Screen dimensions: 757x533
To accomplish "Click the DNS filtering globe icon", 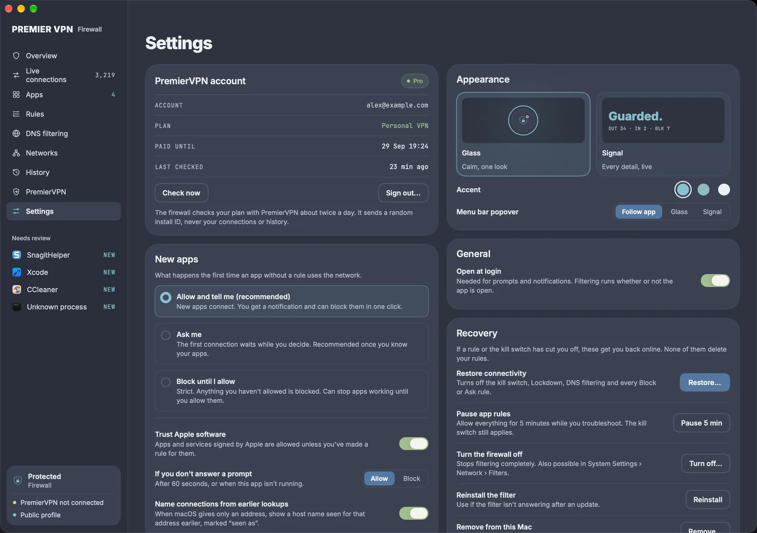I will pos(16,133).
